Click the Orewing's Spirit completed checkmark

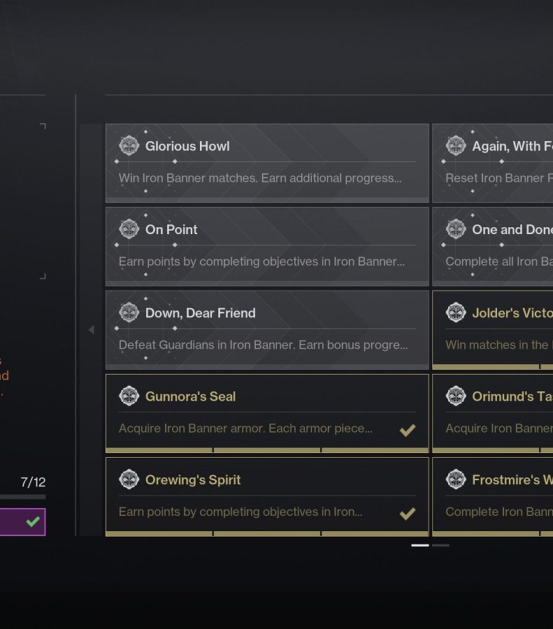coord(408,514)
